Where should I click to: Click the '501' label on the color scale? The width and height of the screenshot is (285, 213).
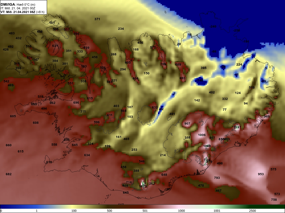[145, 211]
